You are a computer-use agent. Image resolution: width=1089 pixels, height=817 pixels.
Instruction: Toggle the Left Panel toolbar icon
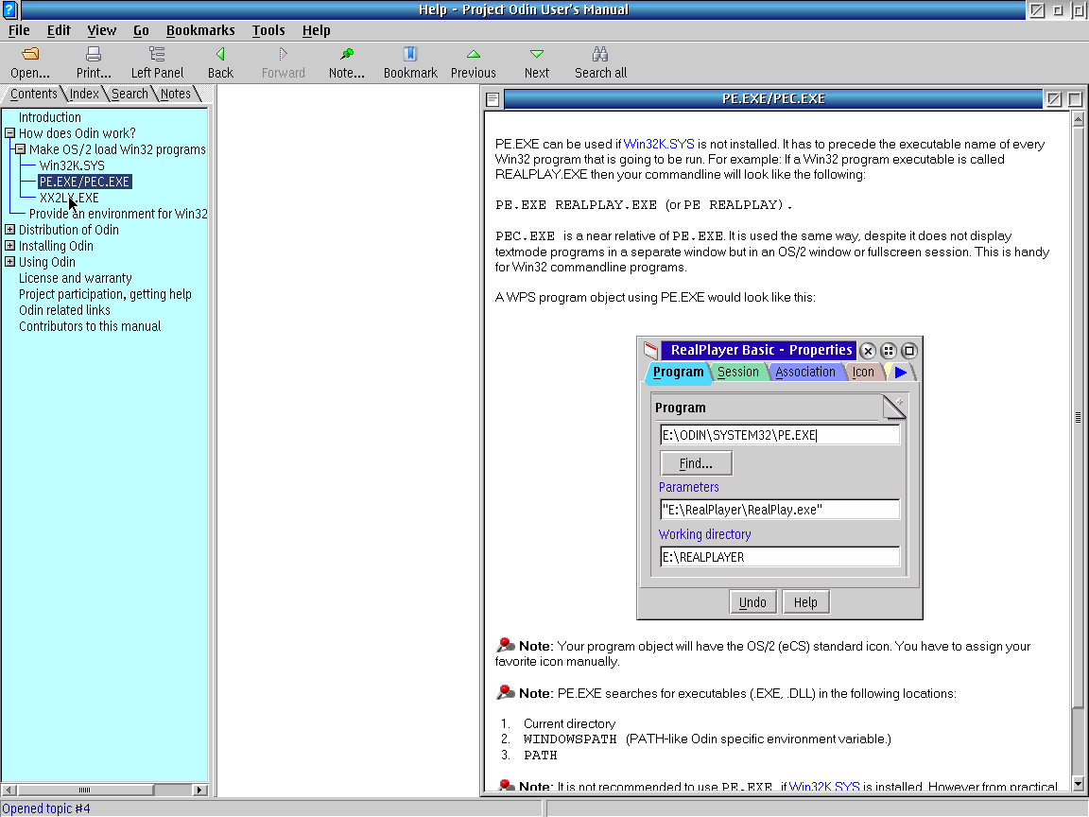[157, 55]
